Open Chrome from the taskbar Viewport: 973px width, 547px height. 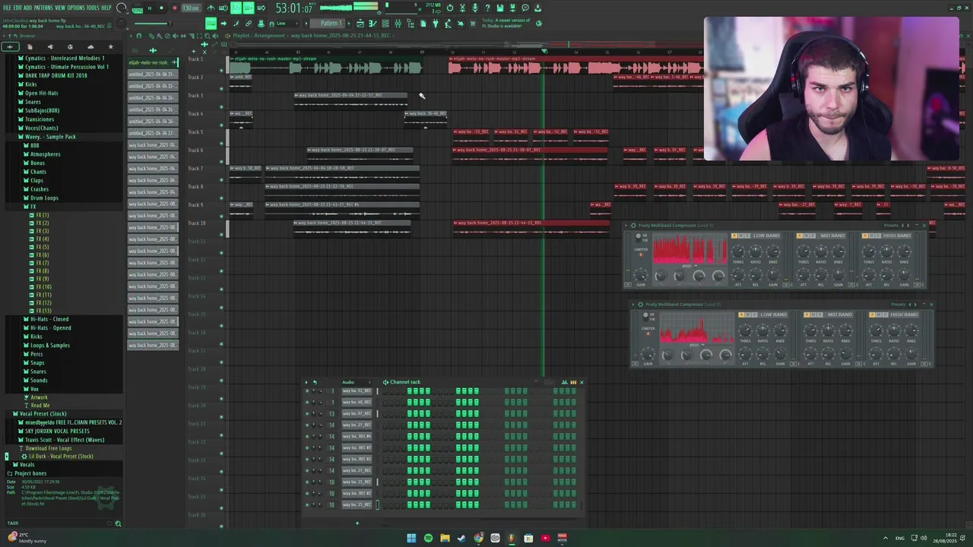pos(478,538)
